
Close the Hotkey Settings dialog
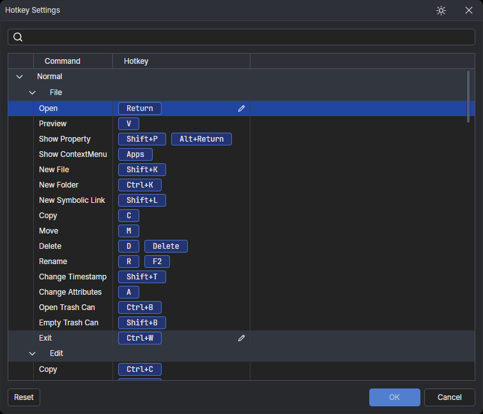click(468, 11)
